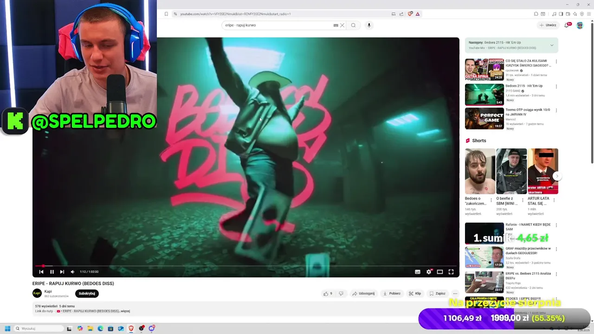
Task: Dislike the video with thumbs down
Action: [341, 293]
